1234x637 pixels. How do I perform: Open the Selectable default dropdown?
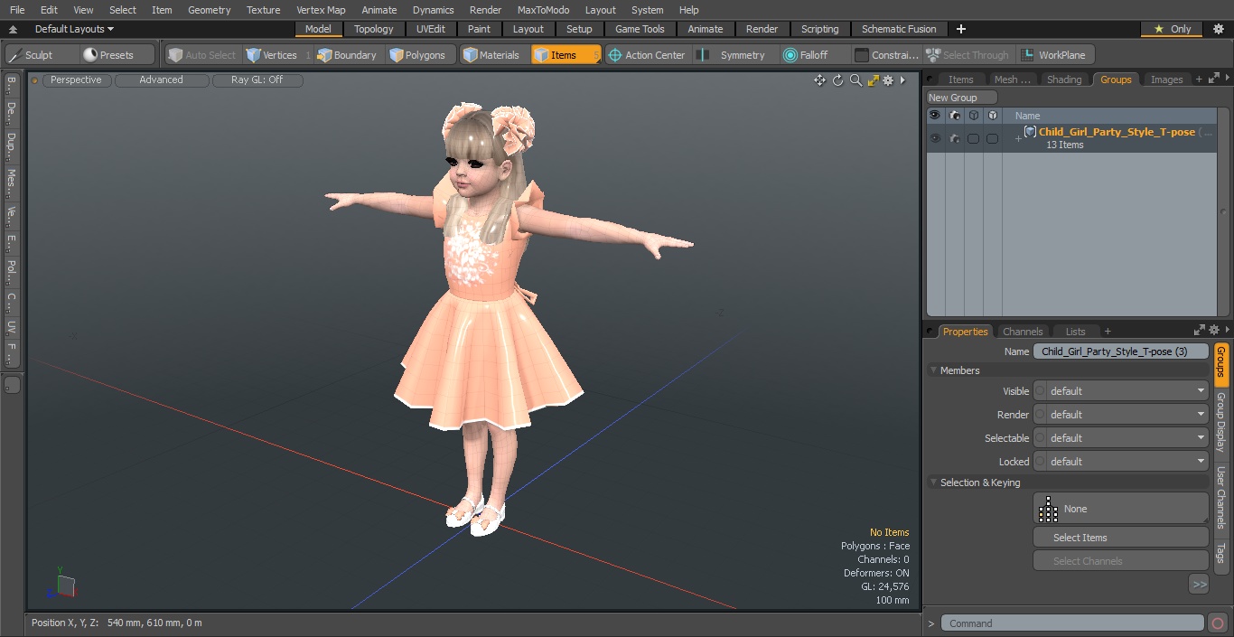[x=1127, y=438]
